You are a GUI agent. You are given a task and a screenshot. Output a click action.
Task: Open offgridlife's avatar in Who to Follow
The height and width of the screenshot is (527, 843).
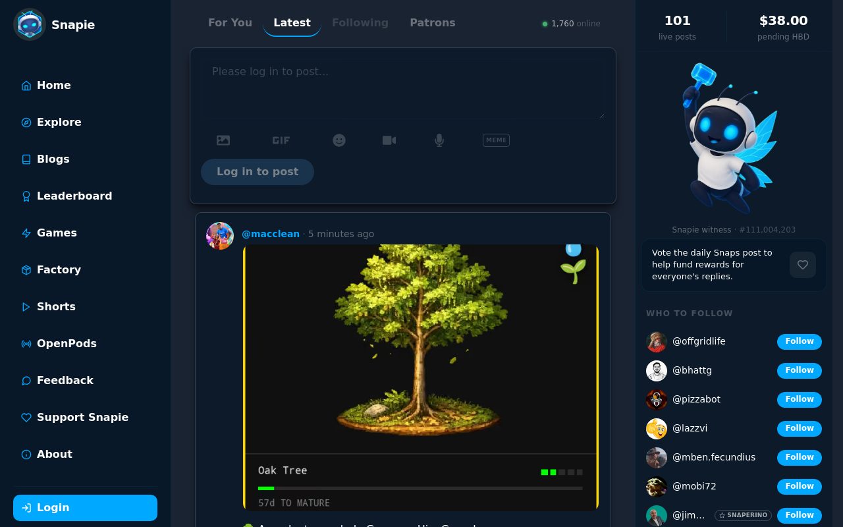pyautogui.click(x=657, y=342)
